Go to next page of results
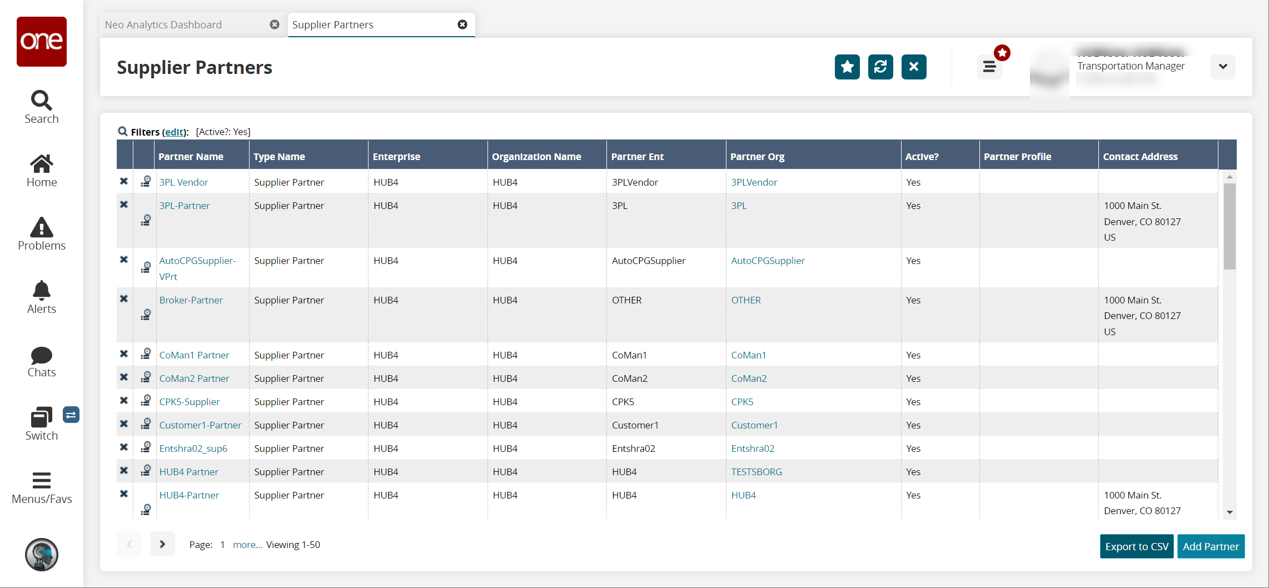Screen dimensions: 1269x588 click(162, 544)
